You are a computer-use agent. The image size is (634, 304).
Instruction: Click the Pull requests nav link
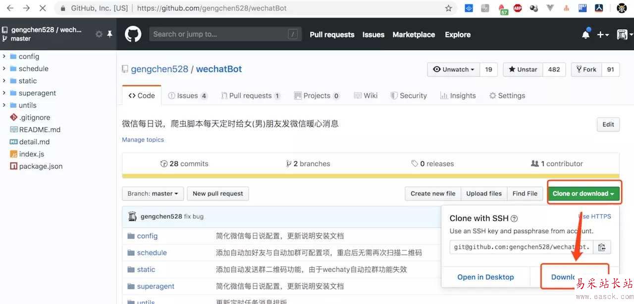click(332, 35)
